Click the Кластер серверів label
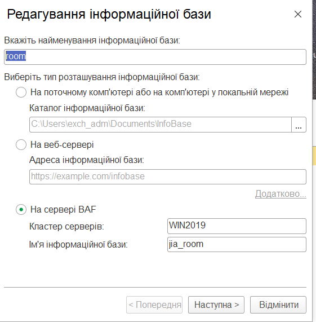This screenshot has height=322, width=316. 66,227
